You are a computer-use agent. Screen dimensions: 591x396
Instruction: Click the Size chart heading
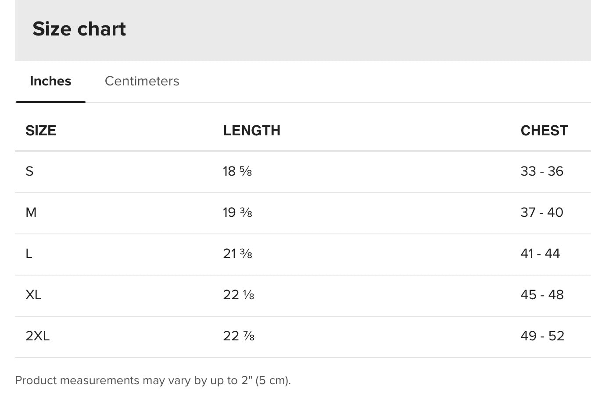[79, 29]
